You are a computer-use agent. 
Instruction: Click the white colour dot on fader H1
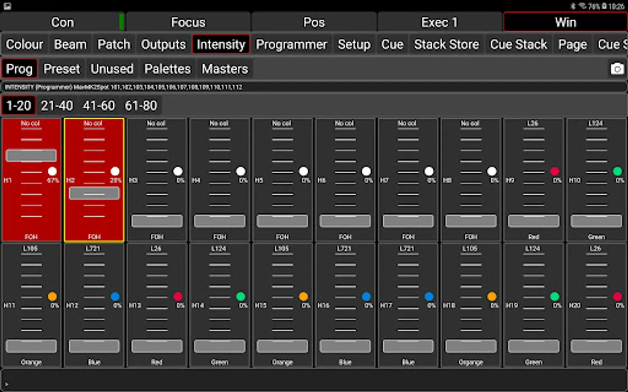(x=52, y=171)
